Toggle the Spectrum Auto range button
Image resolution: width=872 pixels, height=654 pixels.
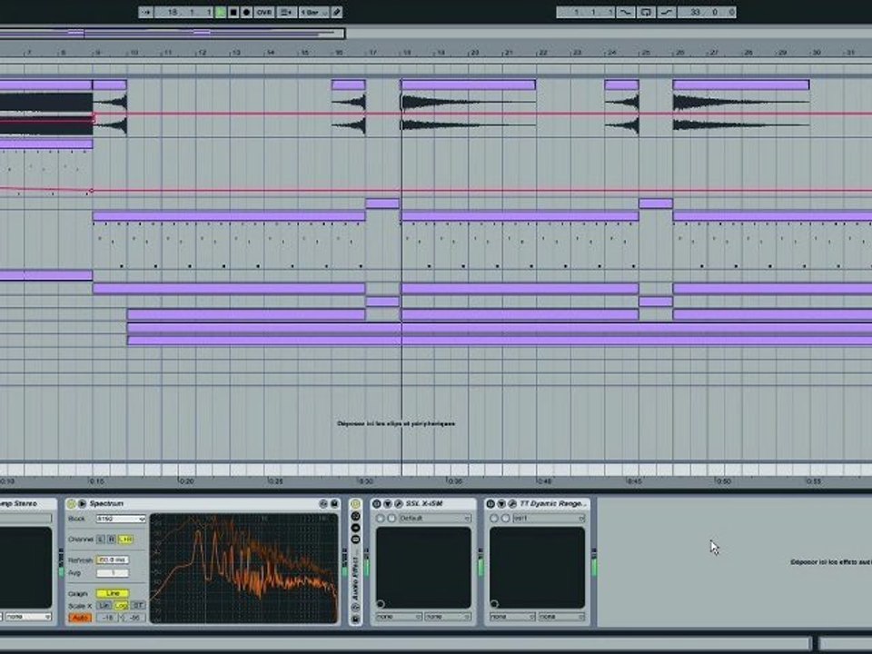(x=80, y=618)
